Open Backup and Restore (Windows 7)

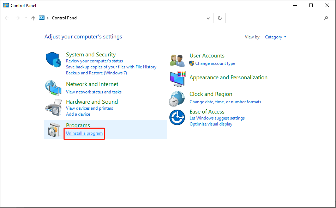(x=96, y=73)
